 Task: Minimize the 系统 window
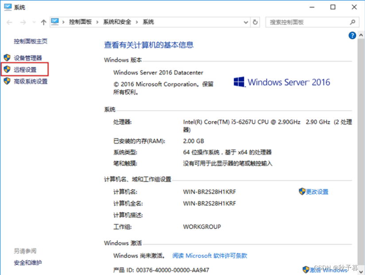click(312, 7)
